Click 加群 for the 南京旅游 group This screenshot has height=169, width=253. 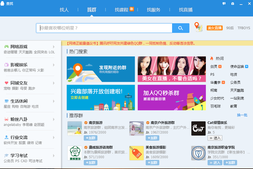[x=90, y=138]
